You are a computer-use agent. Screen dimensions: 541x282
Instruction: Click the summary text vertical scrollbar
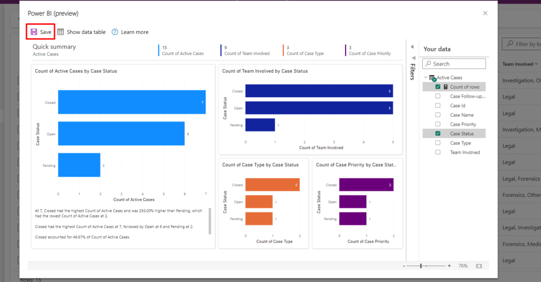[x=210, y=221]
